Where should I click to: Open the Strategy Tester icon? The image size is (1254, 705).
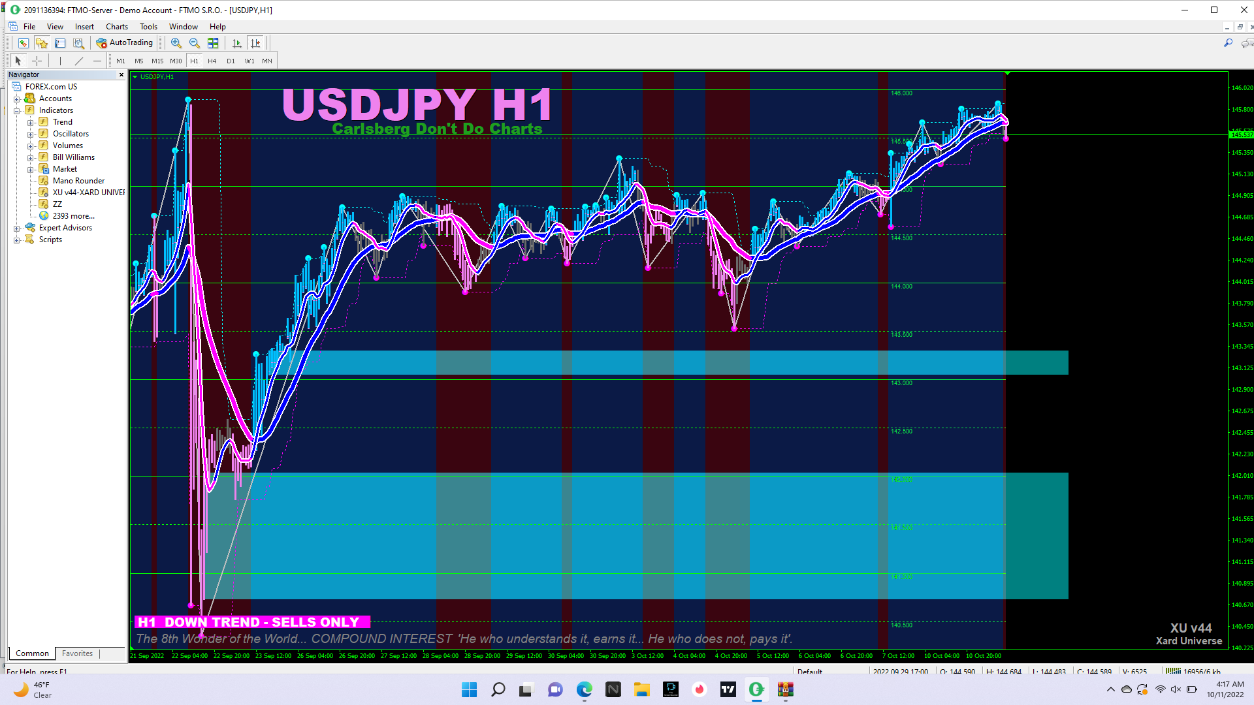[x=78, y=43]
